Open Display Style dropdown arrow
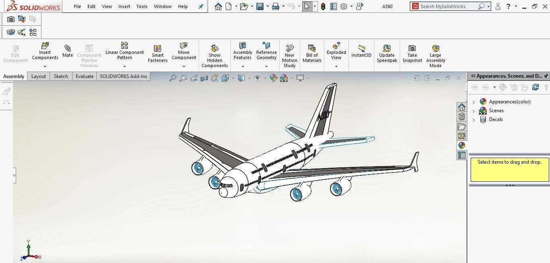Viewport: 550px width, 263px height. 249,78
